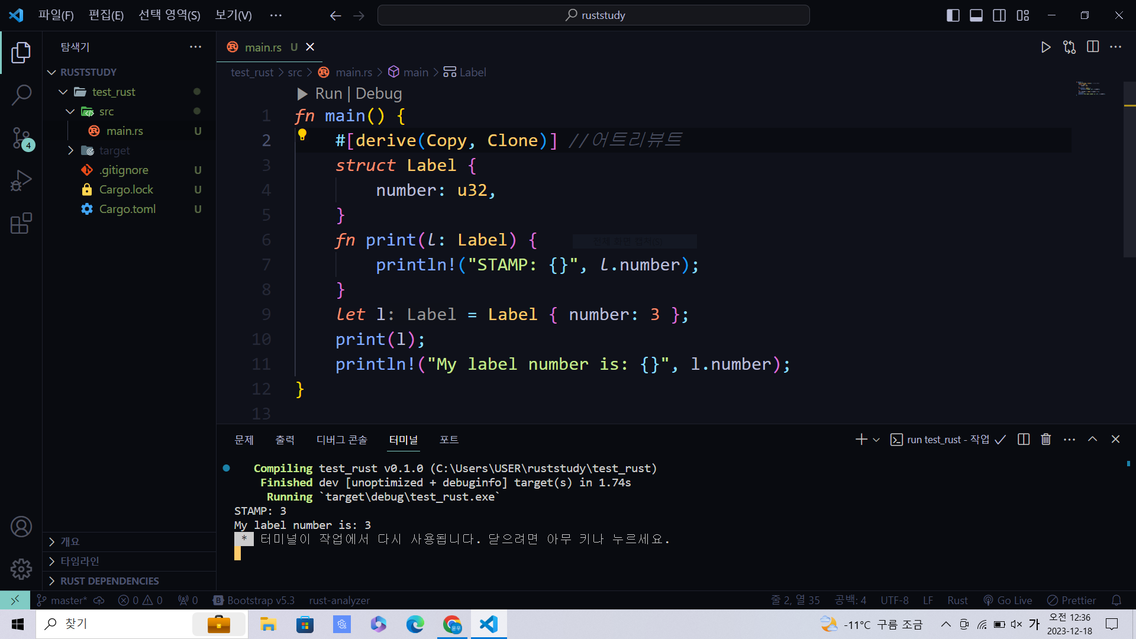Screen dimensions: 1136x639
Task: Split the editor to the right
Action: click(x=1092, y=47)
